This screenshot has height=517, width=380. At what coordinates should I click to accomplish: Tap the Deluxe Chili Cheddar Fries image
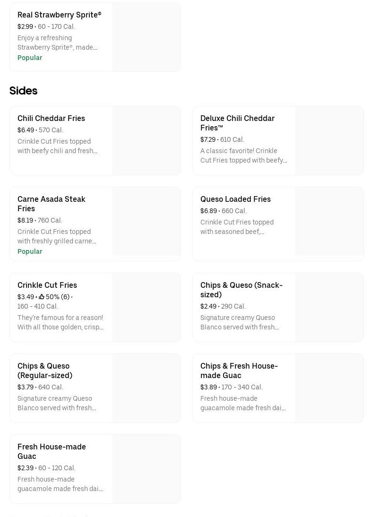[329, 140]
